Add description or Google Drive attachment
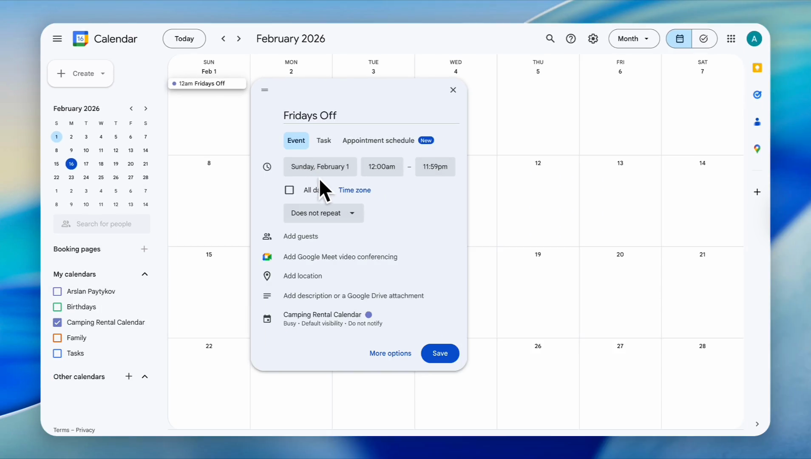This screenshot has width=811, height=459. point(353,296)
